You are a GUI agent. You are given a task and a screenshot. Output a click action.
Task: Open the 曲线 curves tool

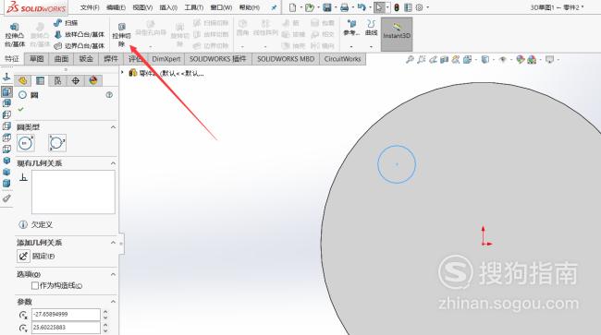(371, 28)
